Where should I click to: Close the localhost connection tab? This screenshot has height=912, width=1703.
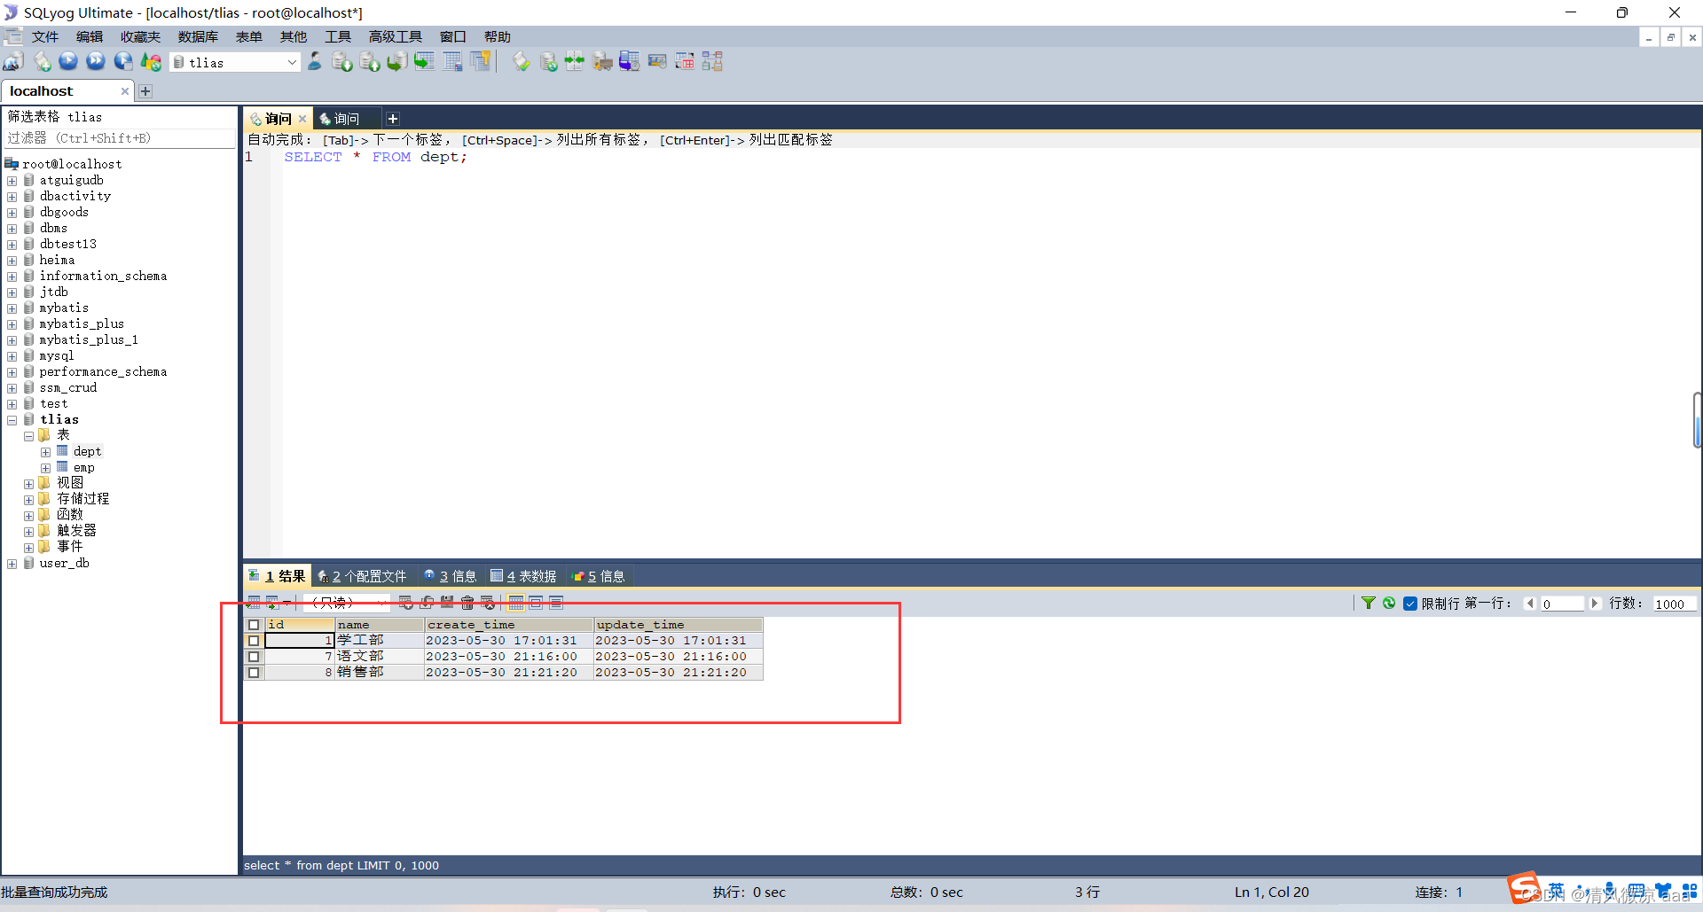(x=125, y=91)
